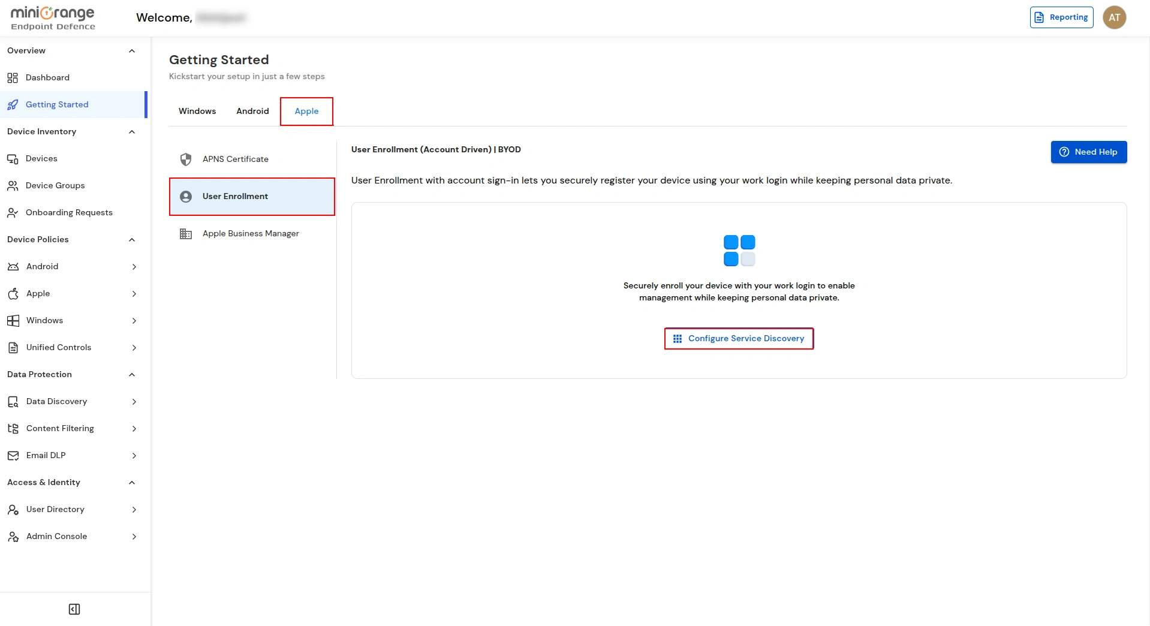
Task: Open the Device Groups page
Action: pos(73,185)
